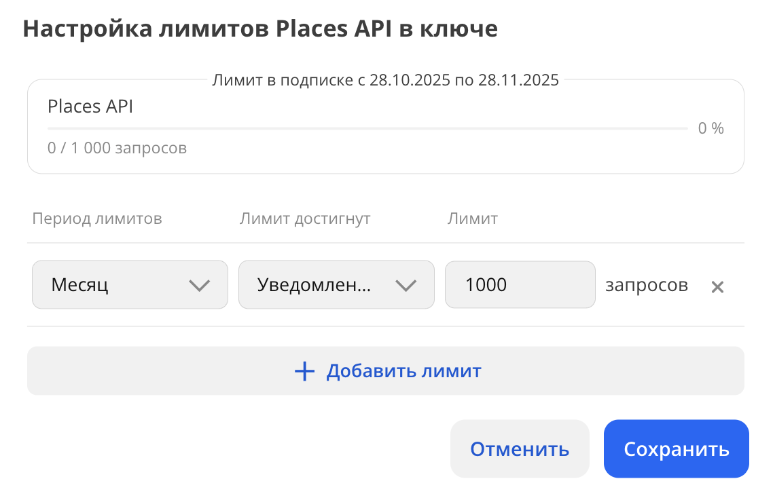This screenshot has height=498, width=773.
Task: Click the dialog title Настройка лимитов Places API
Action: (x=260, y=28)
